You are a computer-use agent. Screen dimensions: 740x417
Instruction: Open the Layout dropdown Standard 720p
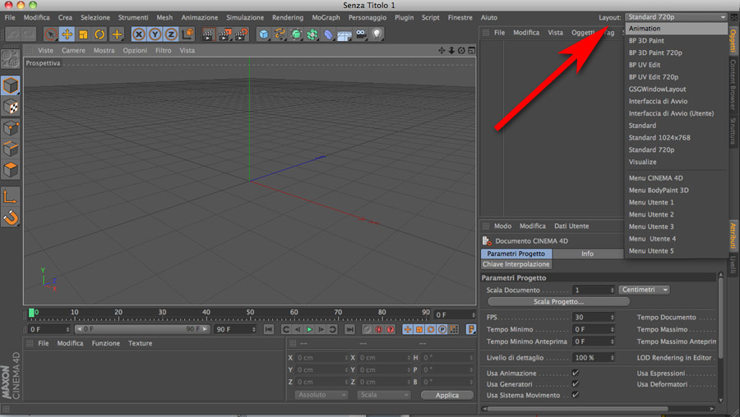click(676, 17)
